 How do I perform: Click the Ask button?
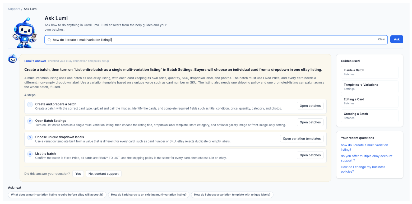click(397, 39)
